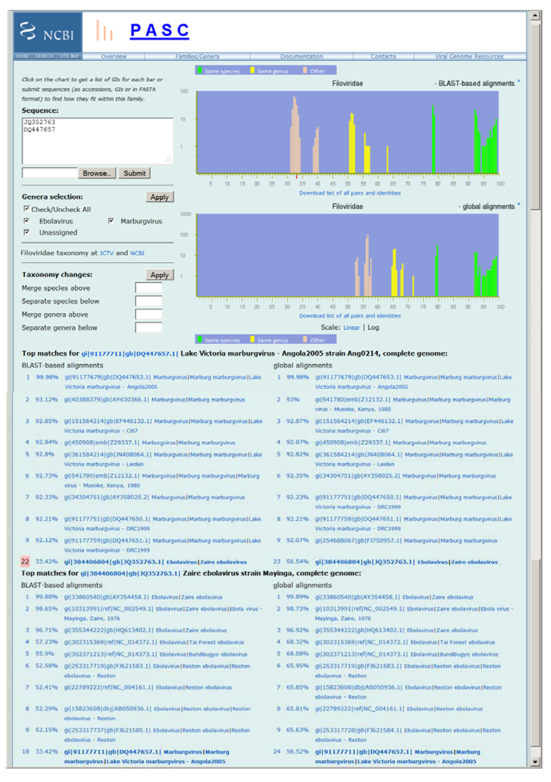Toggle the Marburgvirus checkbox
The image size is (551, 782).
click(111, 221)
